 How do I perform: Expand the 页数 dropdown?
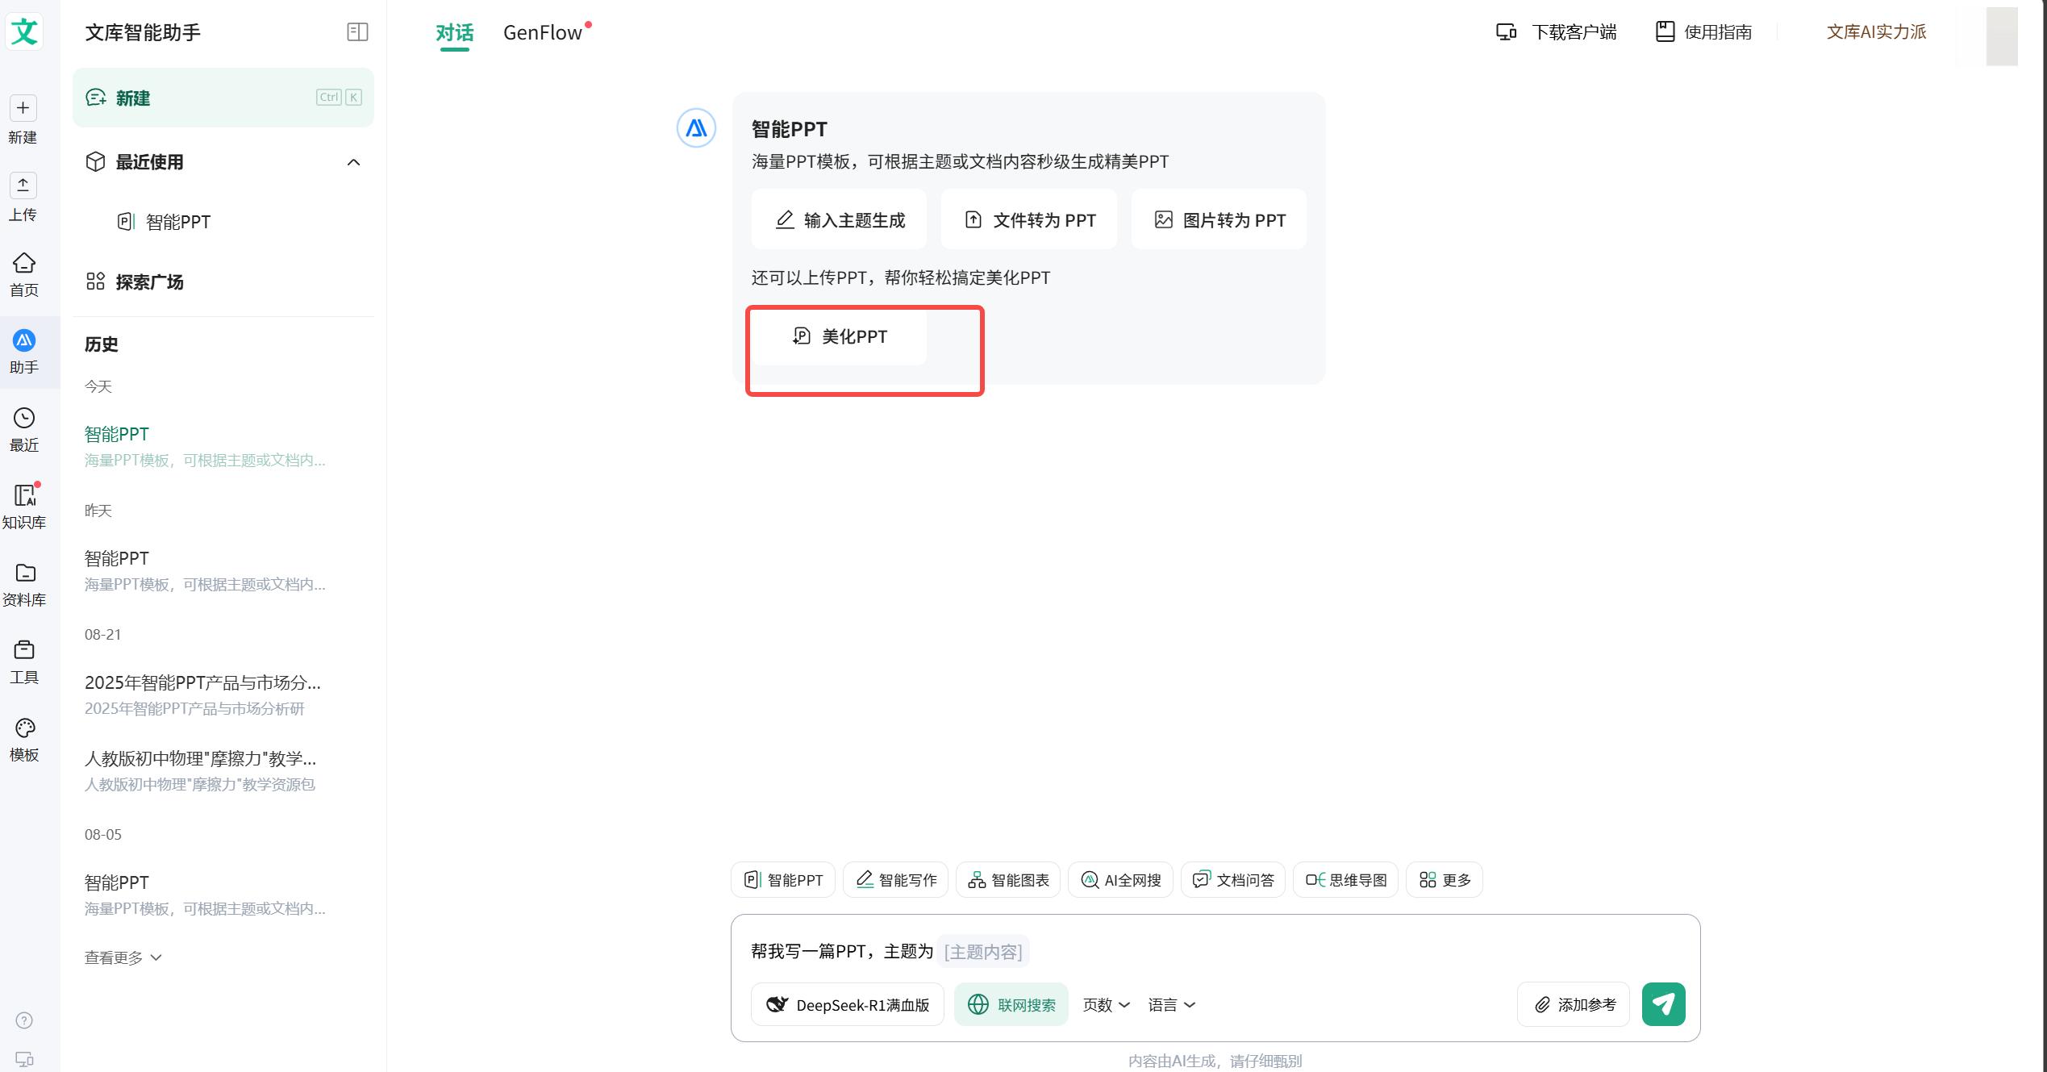pos(1106,1004)
